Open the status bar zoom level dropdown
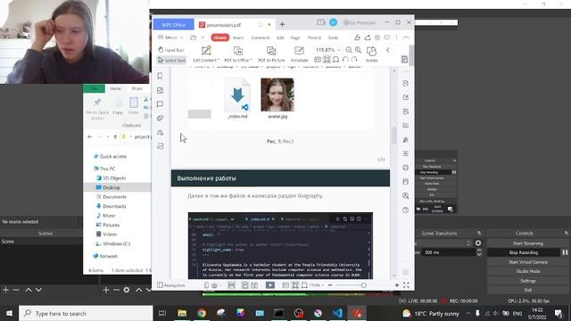The image size is (571, 321). pyautogui.click(x=317, y=285)
